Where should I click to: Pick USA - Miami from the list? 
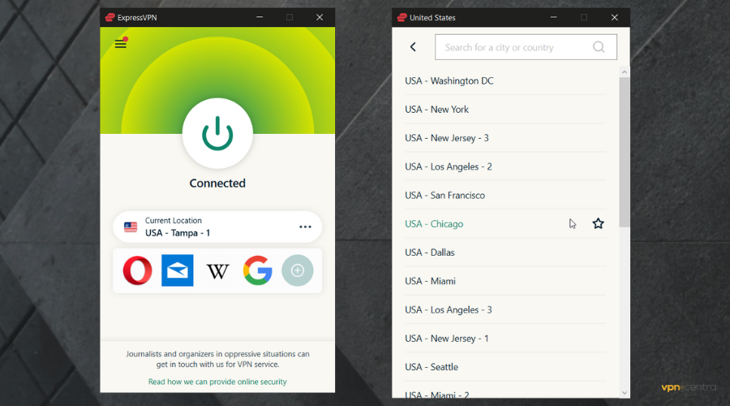click(x=505, y=281)
